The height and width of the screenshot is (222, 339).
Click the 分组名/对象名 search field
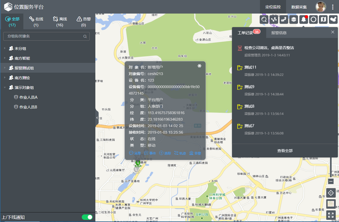(x=44, y=36)
